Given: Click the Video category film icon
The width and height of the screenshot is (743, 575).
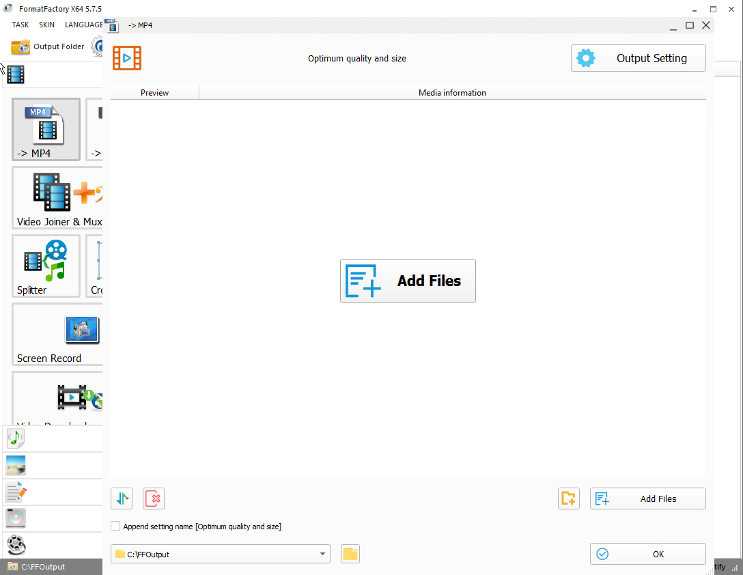Looking at the screenshot, I should coord(16,74).
